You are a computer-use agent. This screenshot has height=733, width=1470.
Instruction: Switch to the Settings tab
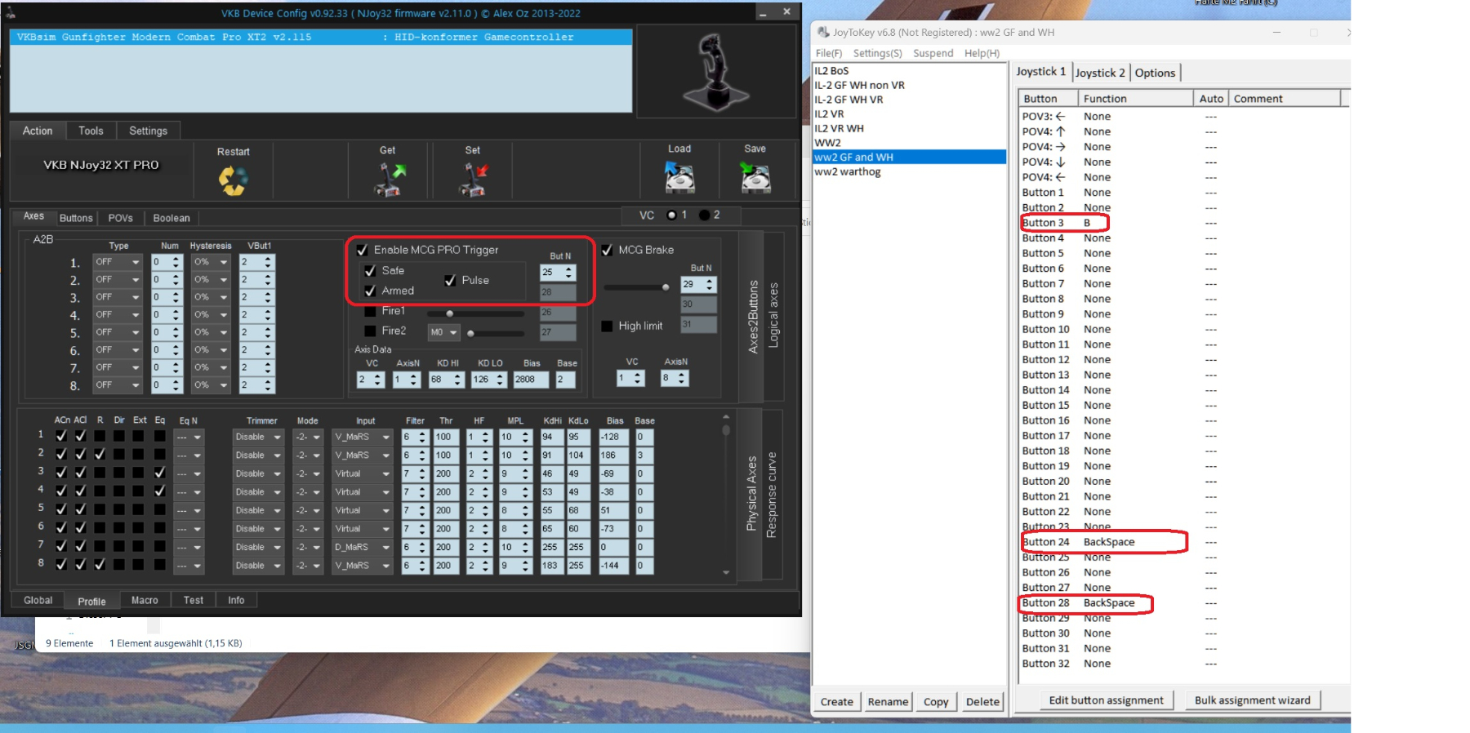(x=148, y=131)
